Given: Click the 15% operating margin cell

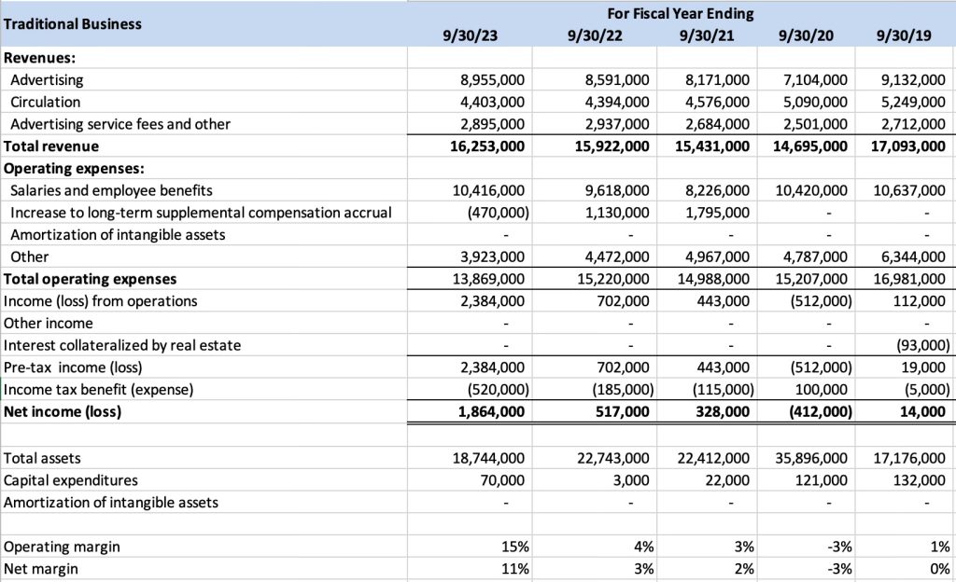Looking at the screenshot, I should tap(514, 547).
